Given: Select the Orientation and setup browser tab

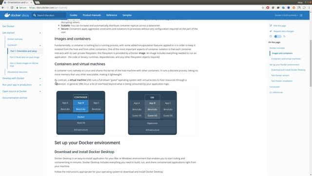Looking at the screenshot, I should (x=18, y=2).
